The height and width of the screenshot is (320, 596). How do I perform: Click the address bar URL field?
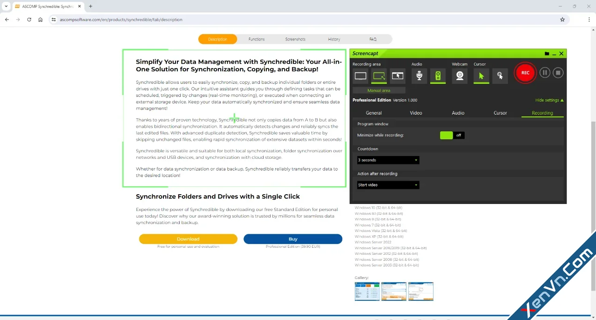pos(307,20)
